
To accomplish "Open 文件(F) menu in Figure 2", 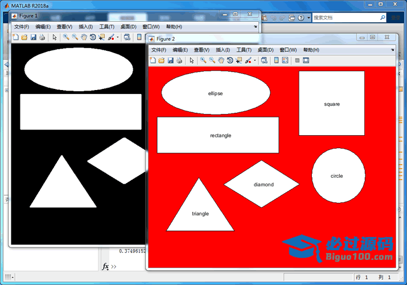I will (159, 50).
